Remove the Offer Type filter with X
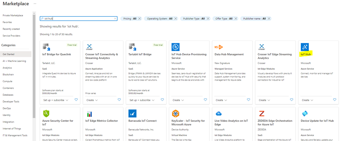The image size is (341, 141). 236,18
